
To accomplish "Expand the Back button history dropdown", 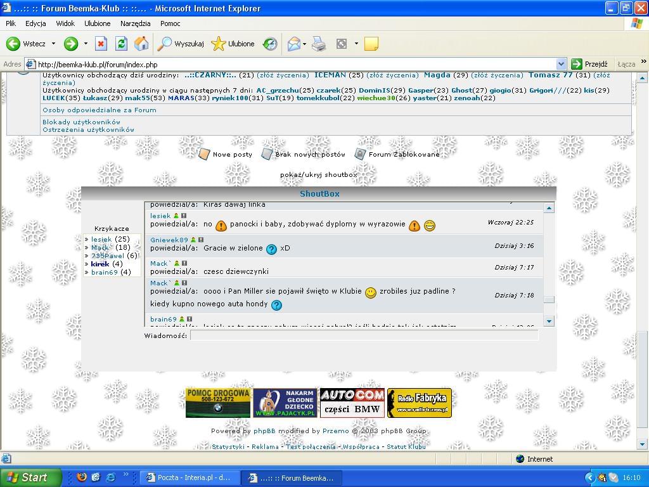I will click(x=53, y=44).
